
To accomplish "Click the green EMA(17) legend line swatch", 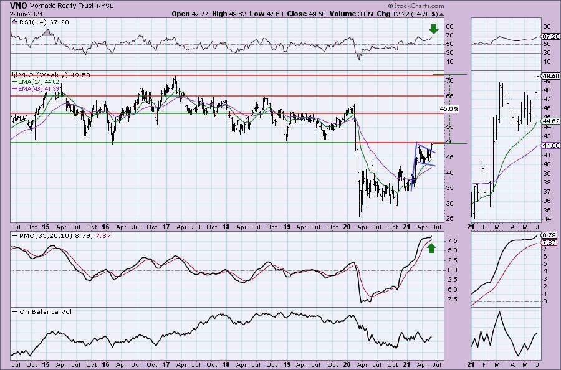I will click(15, 82).
